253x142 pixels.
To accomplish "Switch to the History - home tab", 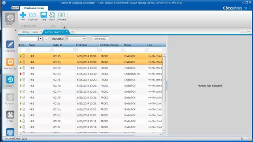I will click(30, 32).
